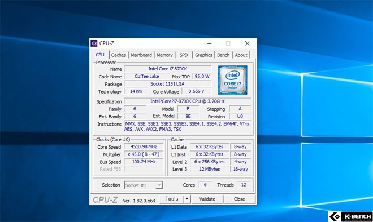Click the Tools button
The image size is (373, 222).
click(x=171, y=199)
